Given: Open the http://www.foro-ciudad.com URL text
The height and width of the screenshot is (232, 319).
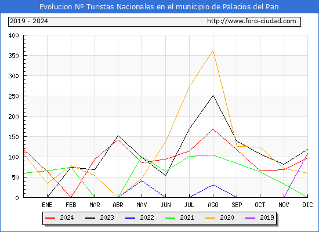Looking at the screenshot, I should pos(252,21).
